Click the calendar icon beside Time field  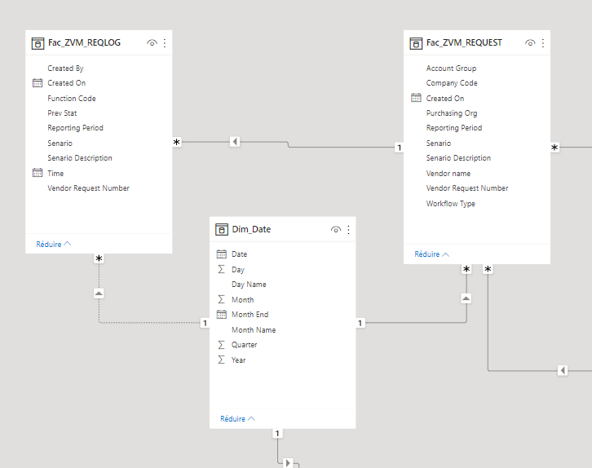tap(38, 173)
